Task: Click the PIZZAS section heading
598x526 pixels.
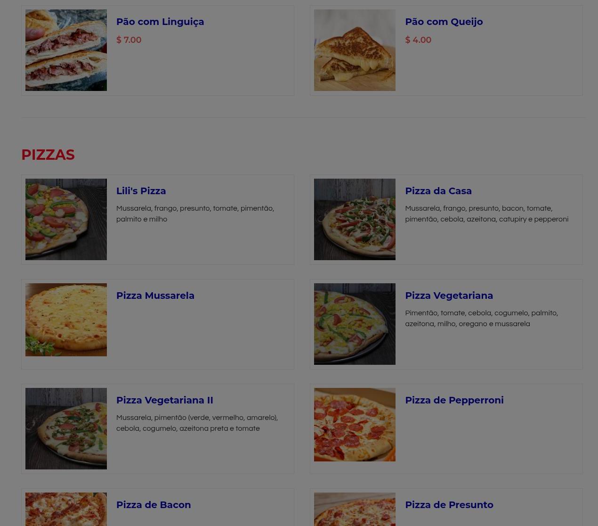Action: 48,155
